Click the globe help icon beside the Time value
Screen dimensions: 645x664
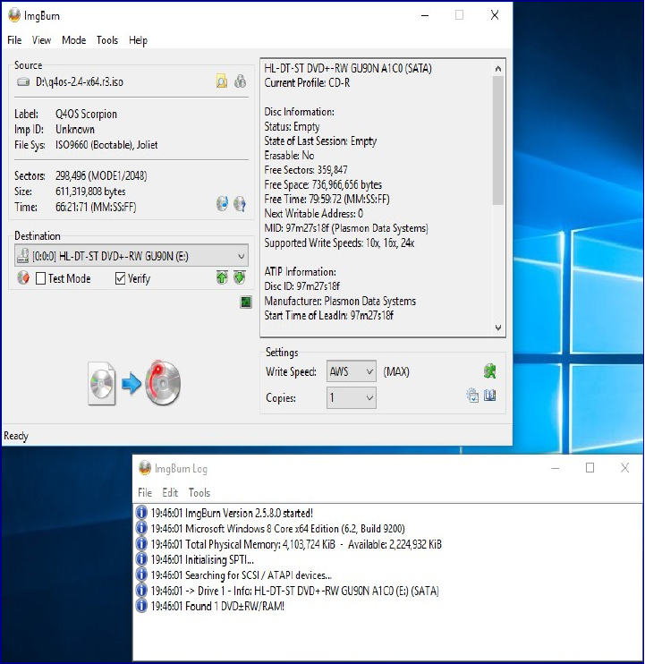pyautogui.click(x=240, y=203)
